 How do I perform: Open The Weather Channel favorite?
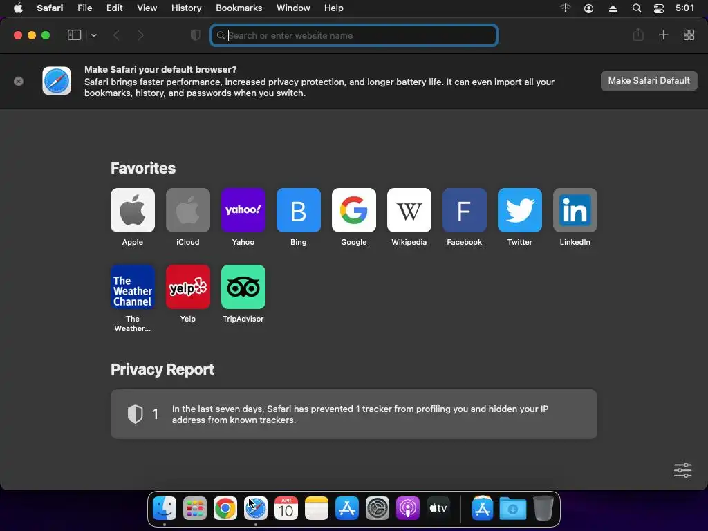(133, 287)
